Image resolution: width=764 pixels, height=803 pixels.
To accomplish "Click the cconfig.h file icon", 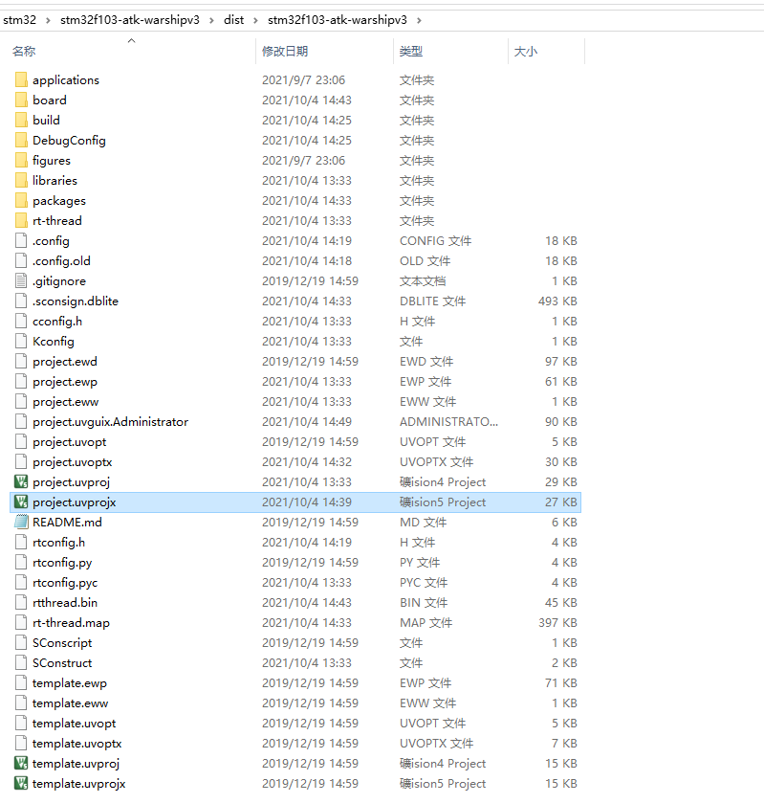I will 21,321.
